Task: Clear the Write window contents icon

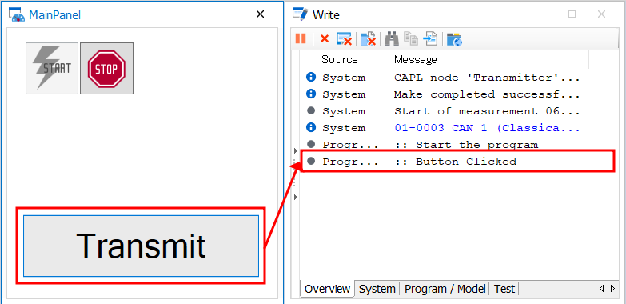Action: [x=344, y=38]
